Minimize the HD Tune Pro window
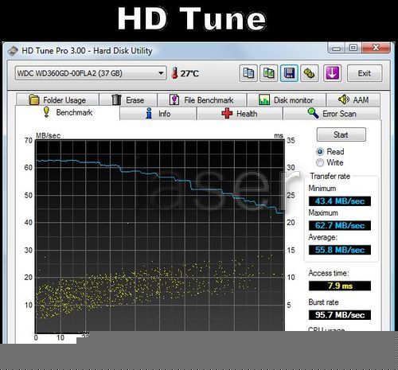This screenshot has width=398, height=370. tap(337, 48)
